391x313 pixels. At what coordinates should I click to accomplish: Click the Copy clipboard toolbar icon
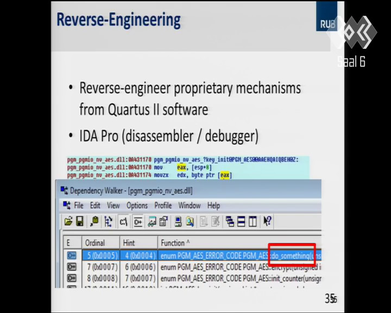94,221
